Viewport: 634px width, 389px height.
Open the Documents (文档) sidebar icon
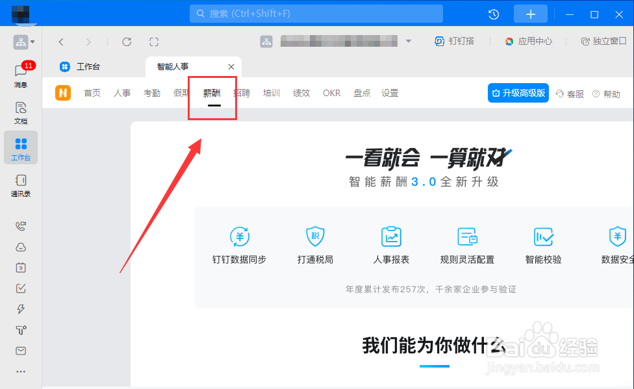pyautogui.click(x=21, y=113)
